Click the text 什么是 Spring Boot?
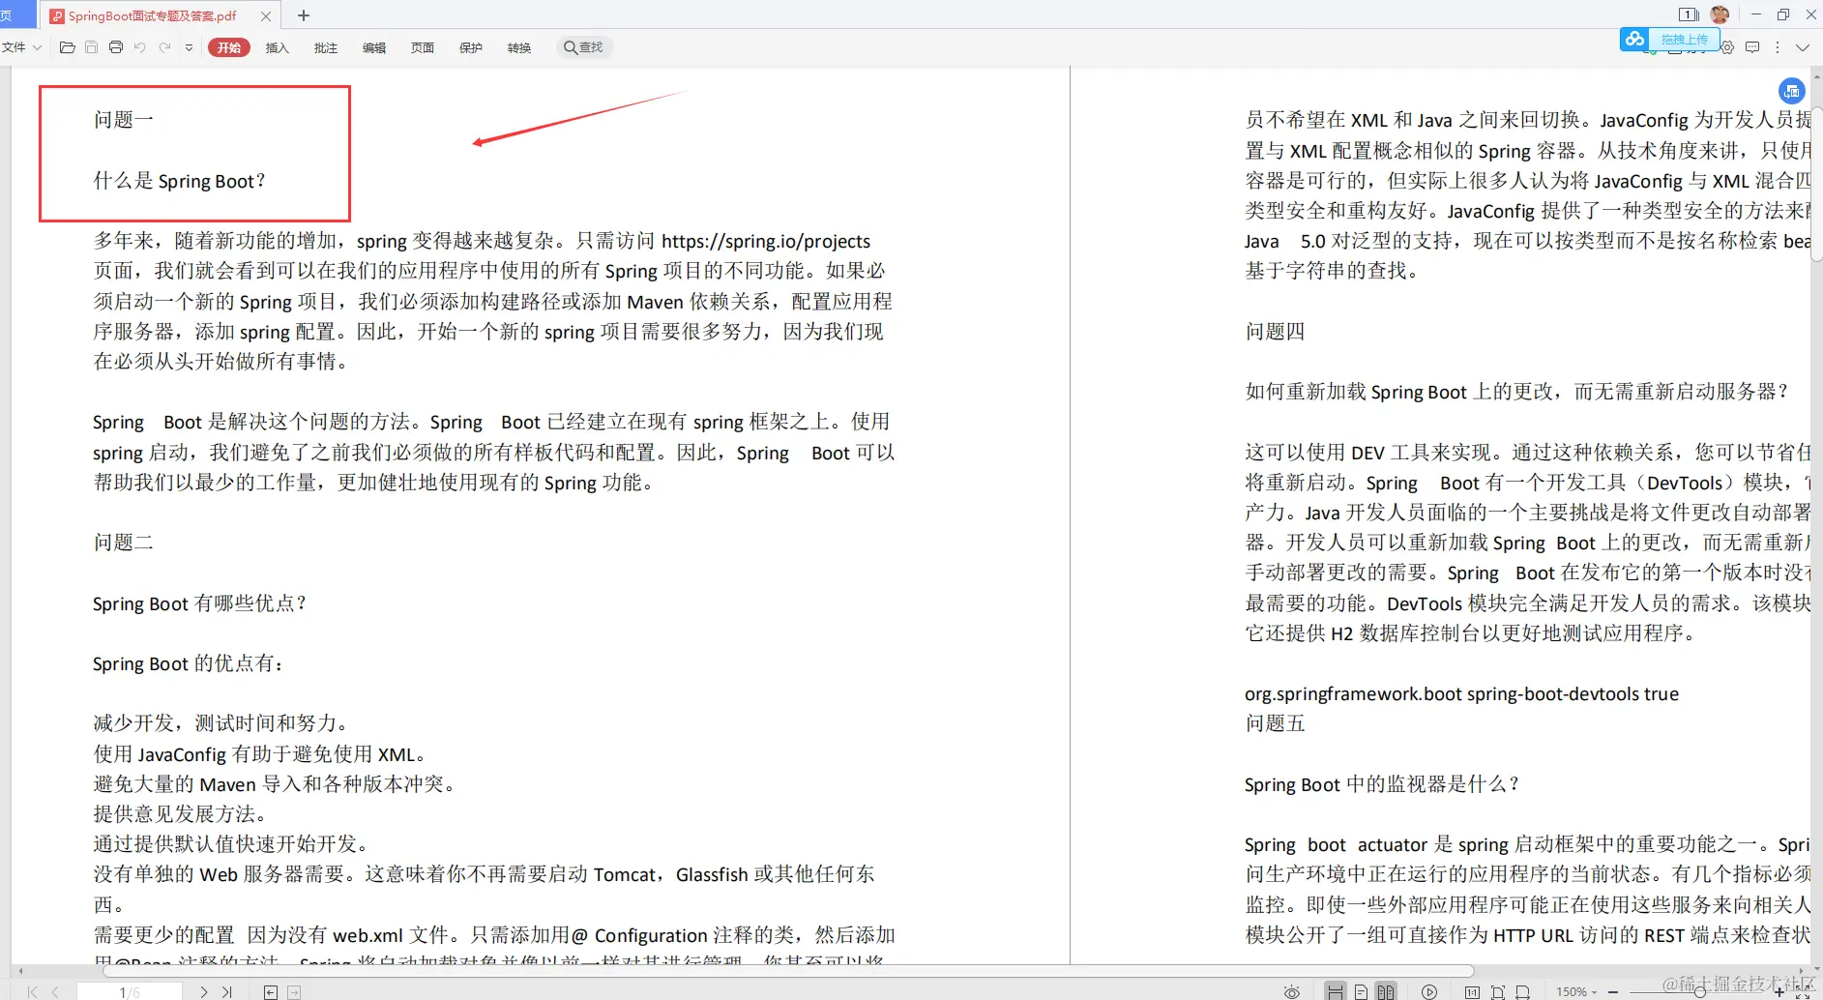1823x1000 pixels. click(x=179, y=181)
